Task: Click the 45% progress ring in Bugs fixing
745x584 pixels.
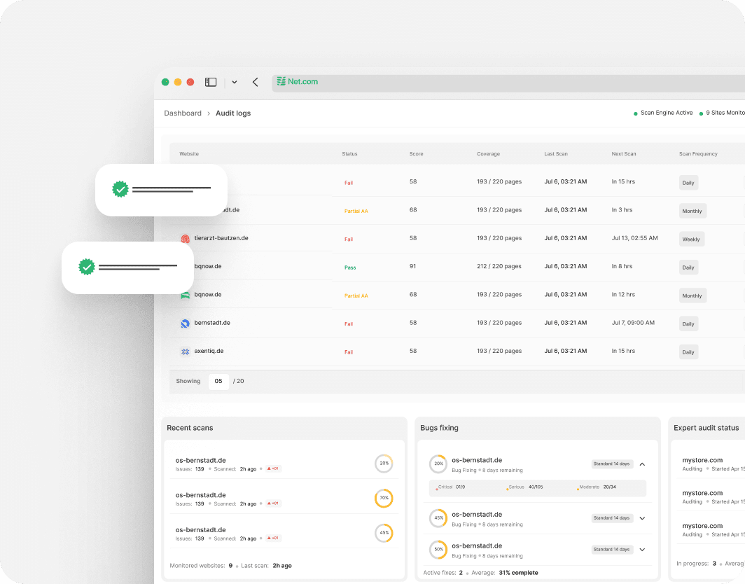Action: click(438, 518)
